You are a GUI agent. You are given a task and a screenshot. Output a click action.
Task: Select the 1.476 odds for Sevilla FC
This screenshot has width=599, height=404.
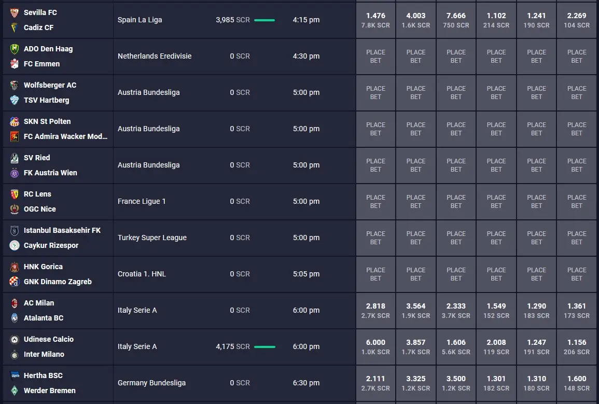375,20
